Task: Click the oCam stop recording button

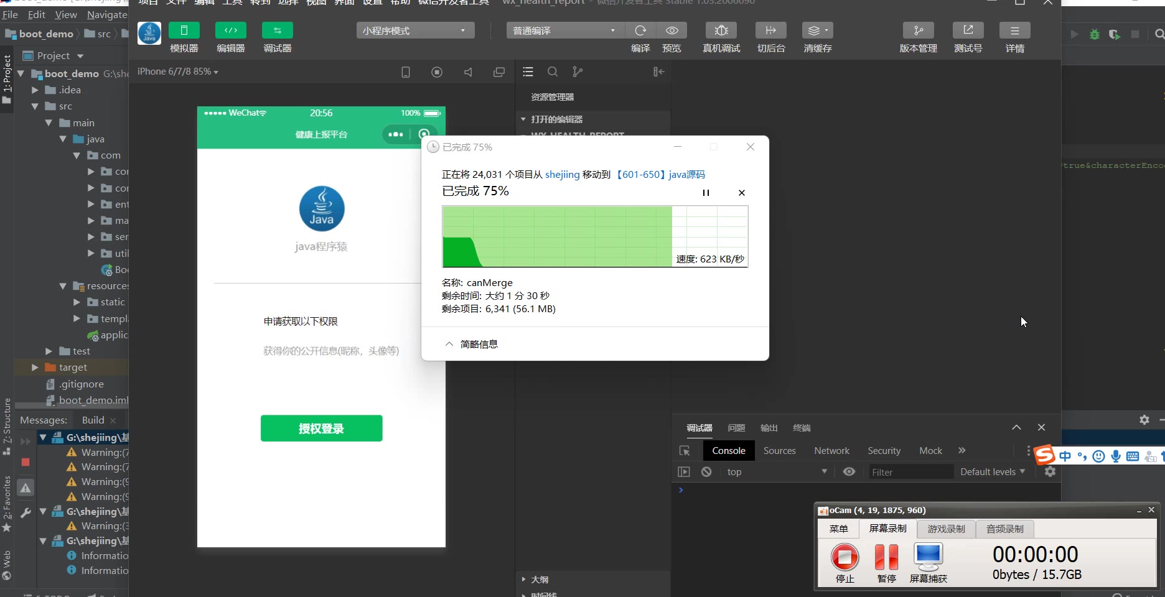Action: click(845, 557)
